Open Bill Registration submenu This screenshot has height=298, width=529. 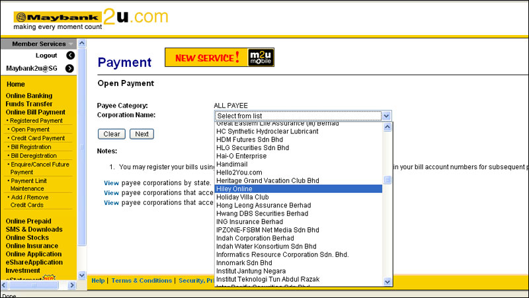tap(31, 147)
